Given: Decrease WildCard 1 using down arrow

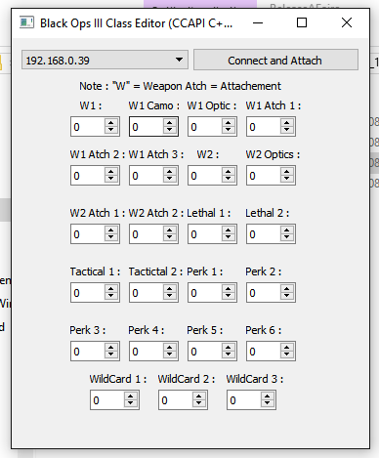Looking at the screenshot, I should tap(131, 403).
